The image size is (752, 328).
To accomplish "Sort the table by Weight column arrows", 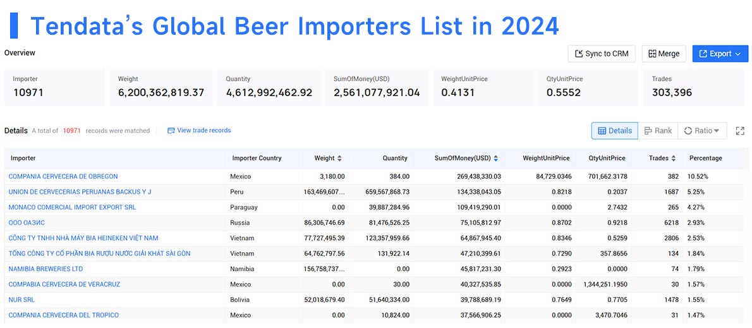I will 339,158.
